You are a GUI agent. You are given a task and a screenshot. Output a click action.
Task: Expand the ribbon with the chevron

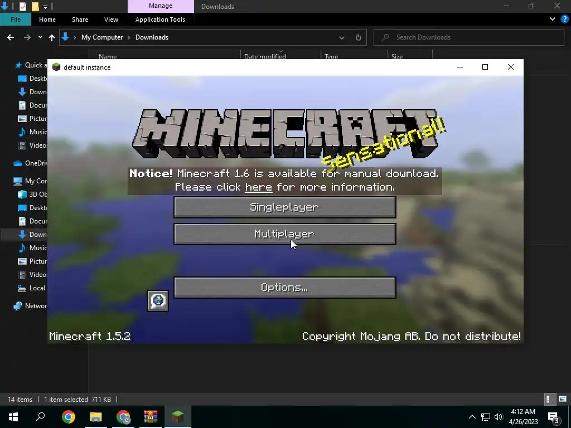pyautogui.click(x=553, y=19)
